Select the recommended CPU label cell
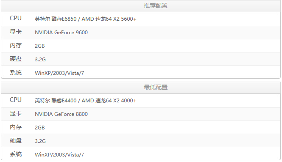The width and height of the screenshot is (282, 162). click(x=16, y=18)
